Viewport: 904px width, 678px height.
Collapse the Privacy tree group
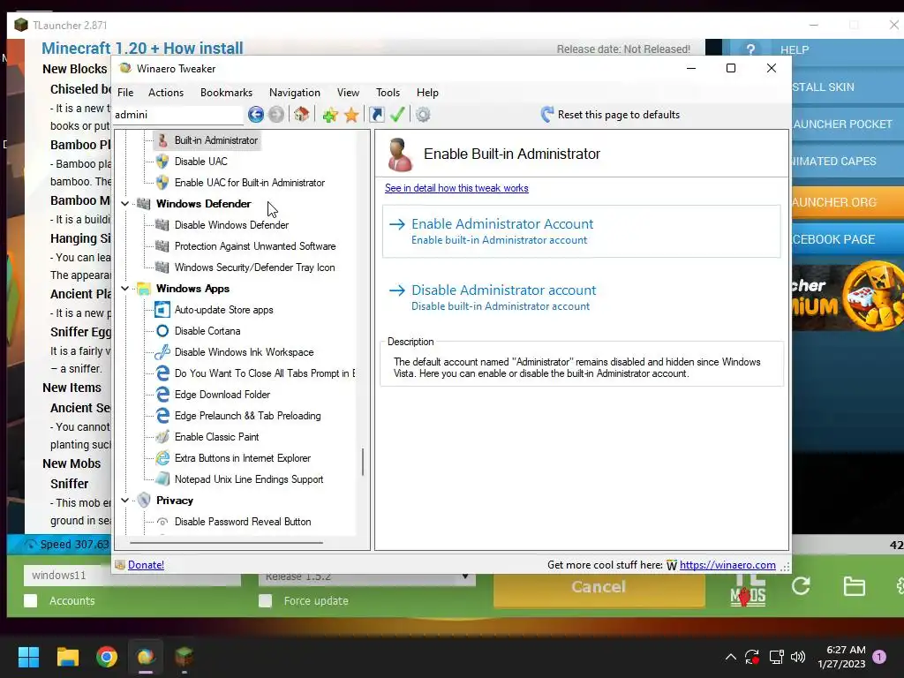coord(125,501)
